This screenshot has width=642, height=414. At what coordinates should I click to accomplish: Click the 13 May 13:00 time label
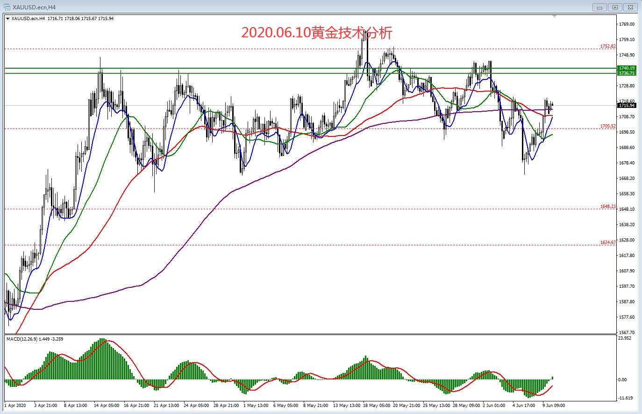point(346,406)
